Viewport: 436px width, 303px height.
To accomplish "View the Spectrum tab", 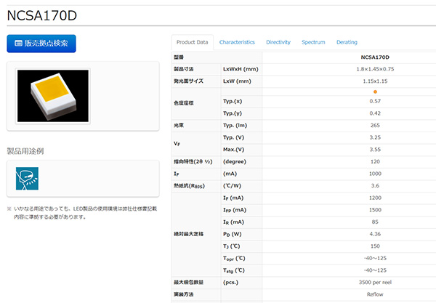I will 313,42.
